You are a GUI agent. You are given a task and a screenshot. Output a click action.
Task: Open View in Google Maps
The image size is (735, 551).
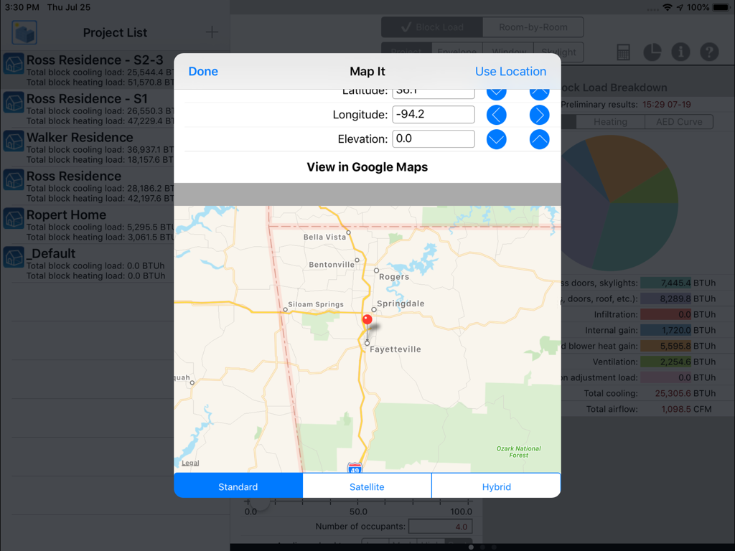367,166
